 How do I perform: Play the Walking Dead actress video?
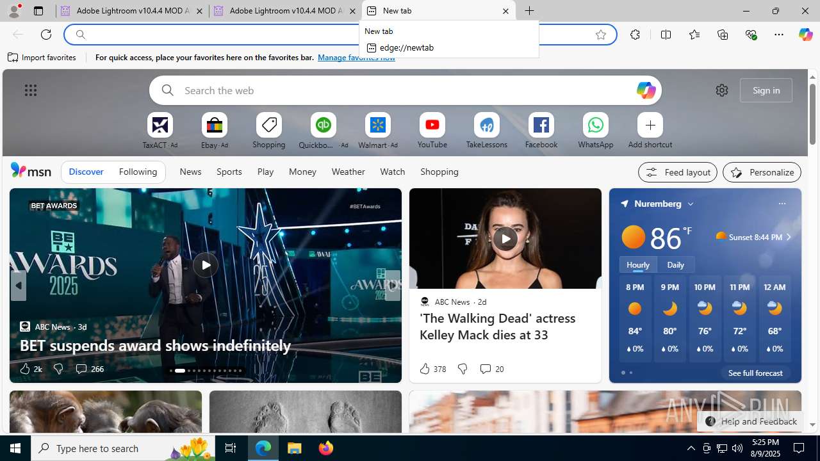coord(505,239)
